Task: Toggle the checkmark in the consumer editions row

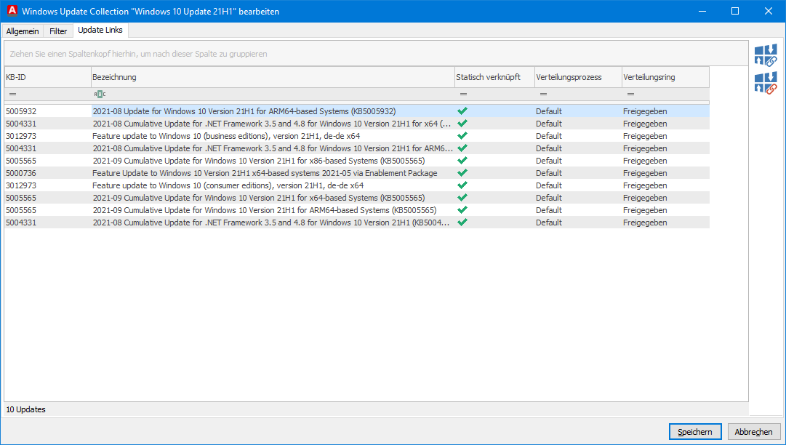Action: click(x=462, y=185)
